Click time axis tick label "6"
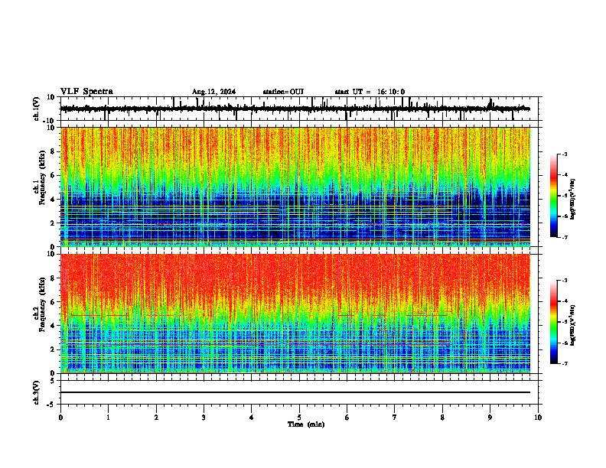This screenshot has width=606, height=468. click(347, 418)
